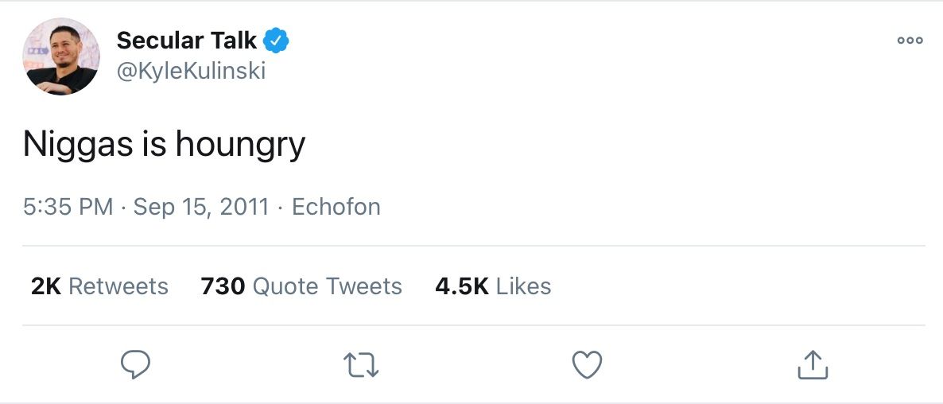Click the tweet body text
943x404 pixels.
point(164,145)
